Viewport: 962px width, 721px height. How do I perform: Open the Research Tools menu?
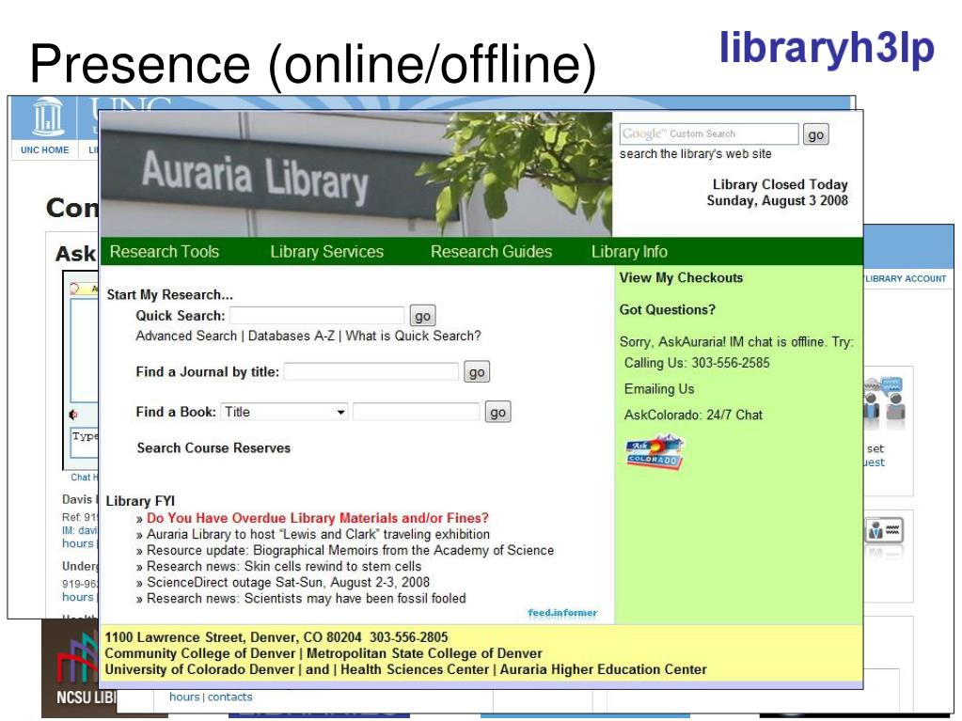[165, 251]
